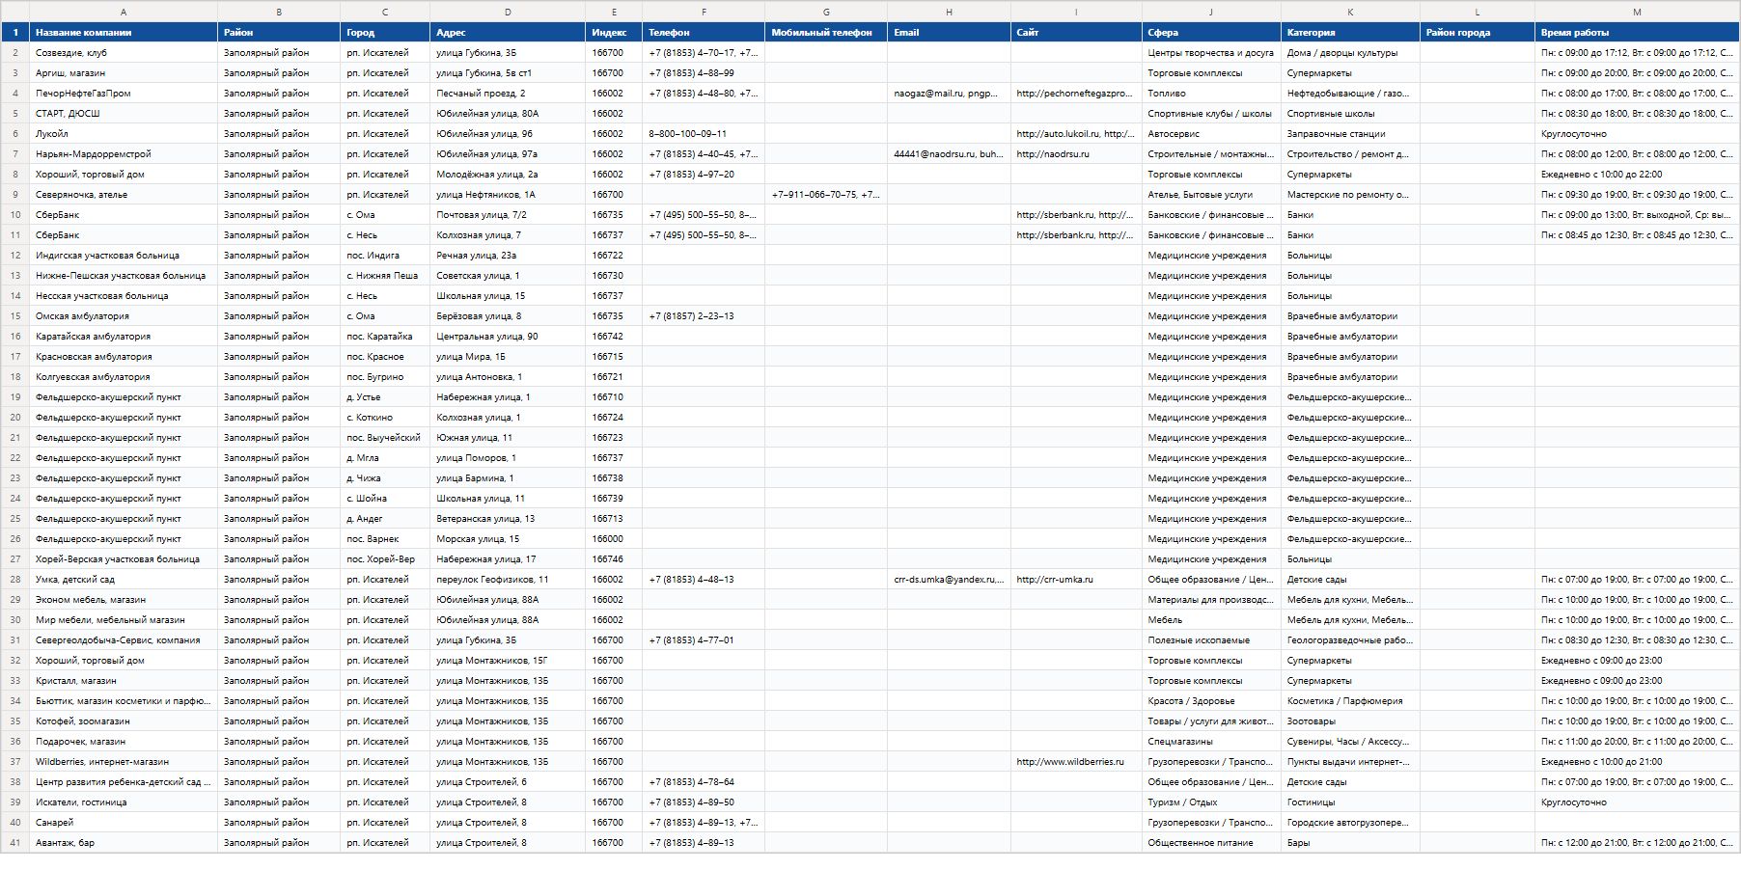Screen dimensions: 1741x870
Task: Click the "Мобильный телефон" header cell
Action: (826, 33)
